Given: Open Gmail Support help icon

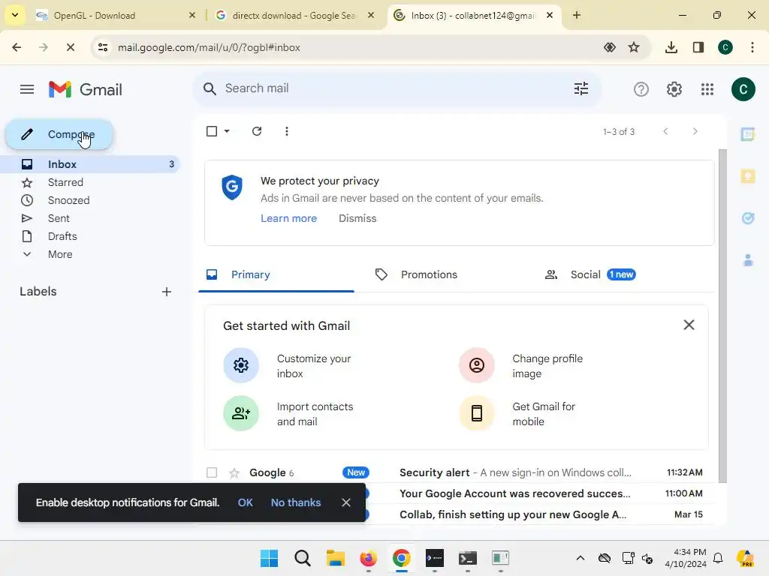Looking at the screenshot, I should [x=641, y=89].
